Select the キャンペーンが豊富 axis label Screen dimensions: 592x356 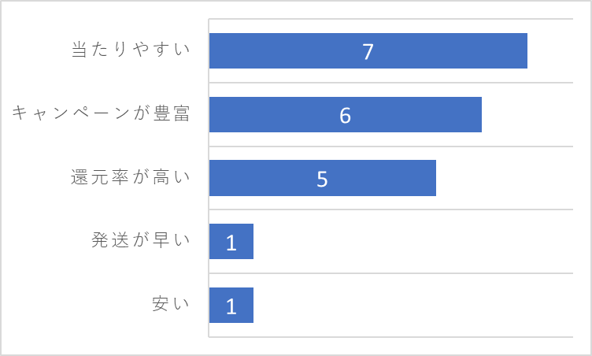pyautogui.click(x=101, y=113)
